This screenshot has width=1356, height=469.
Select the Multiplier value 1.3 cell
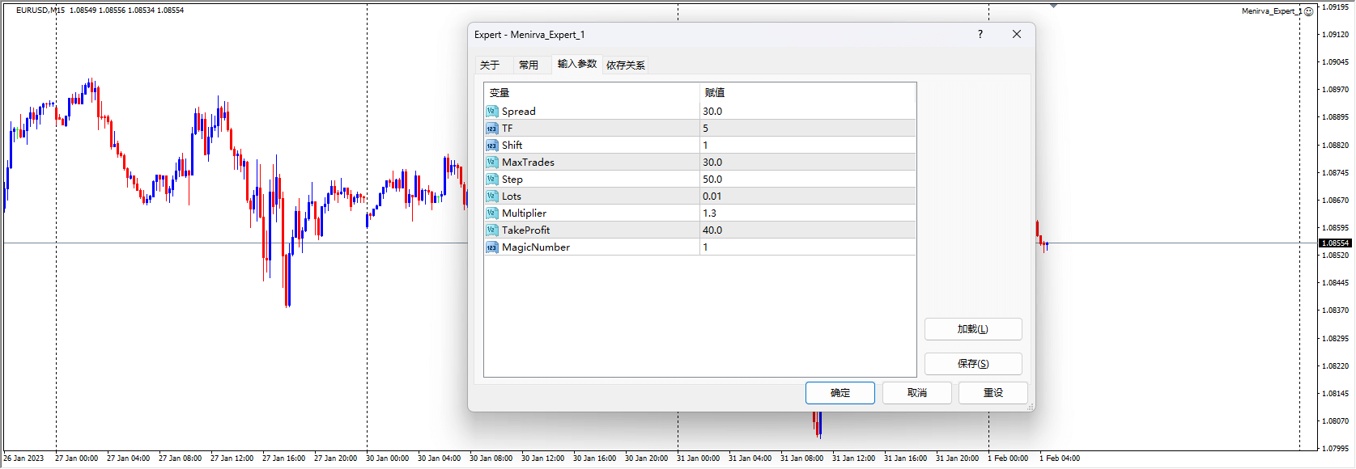coord(807,213)
